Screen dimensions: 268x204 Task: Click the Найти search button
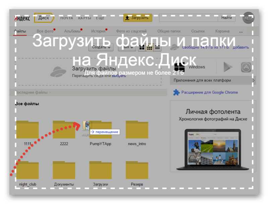[x=226, y=18]
